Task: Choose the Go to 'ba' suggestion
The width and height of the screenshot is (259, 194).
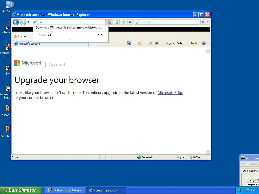Action: click(71, 35)
